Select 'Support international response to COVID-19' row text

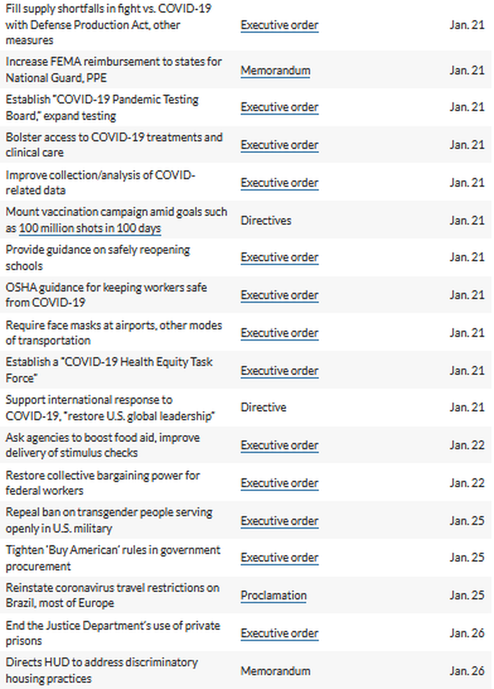coord(110,408)
